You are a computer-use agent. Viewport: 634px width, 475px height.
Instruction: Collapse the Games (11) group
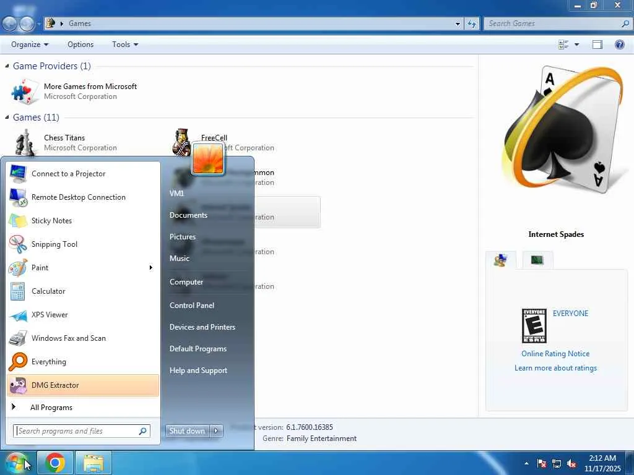7,117
